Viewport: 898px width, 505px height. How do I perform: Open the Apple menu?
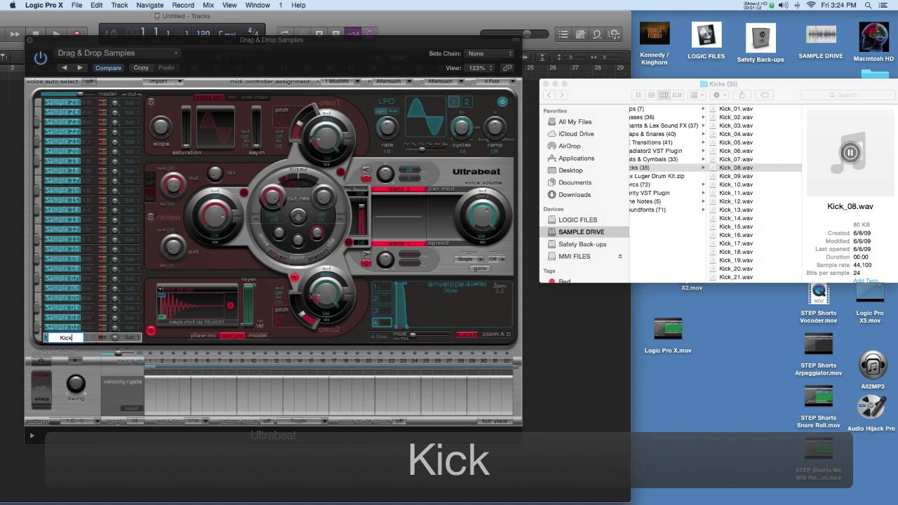pyautogui.click(x=12, y=5)
